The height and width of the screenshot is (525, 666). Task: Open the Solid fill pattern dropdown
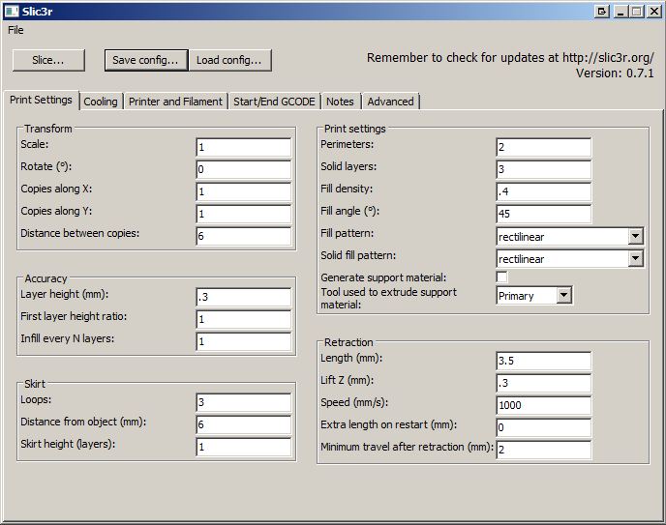coord(635,258)
